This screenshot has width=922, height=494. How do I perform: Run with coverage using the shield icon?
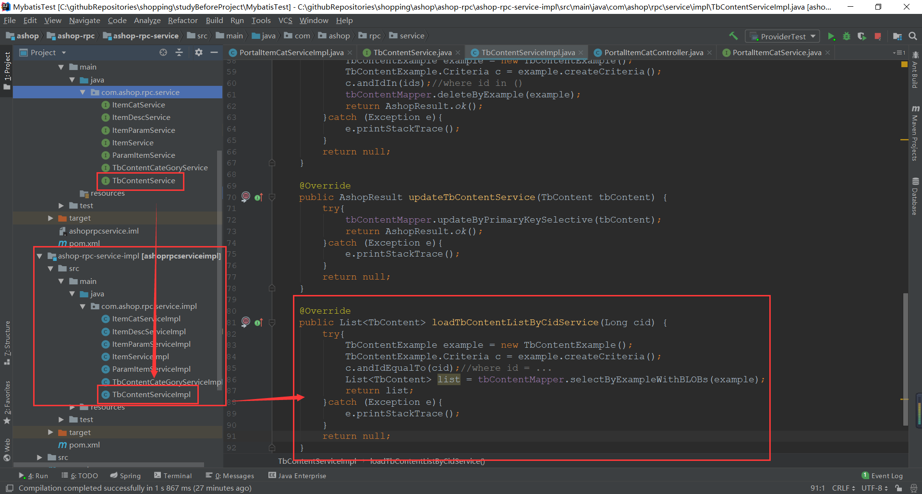[862, 36]
